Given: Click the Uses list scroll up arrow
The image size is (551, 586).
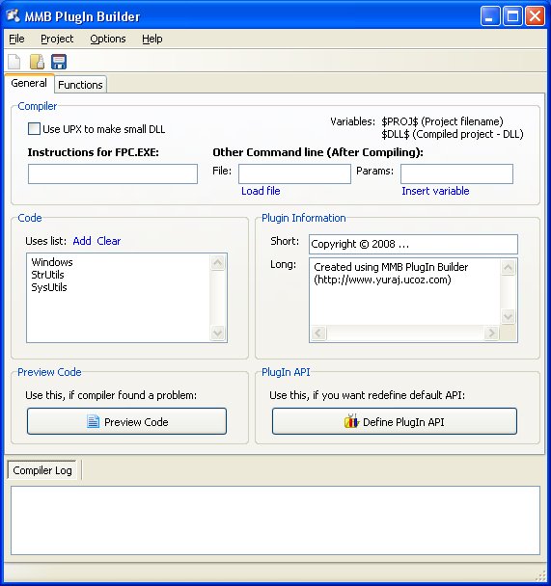Looking at the screenshot, I should [218, 263].
